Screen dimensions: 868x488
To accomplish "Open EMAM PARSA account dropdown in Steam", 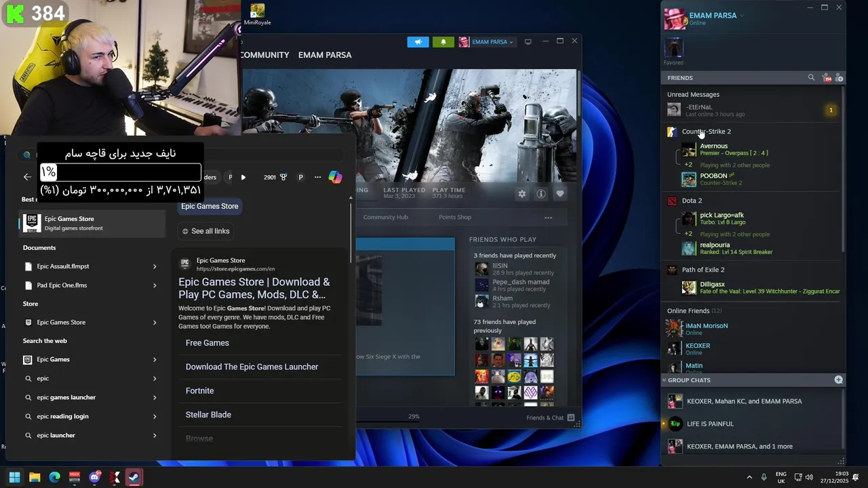I will point(486,42).
